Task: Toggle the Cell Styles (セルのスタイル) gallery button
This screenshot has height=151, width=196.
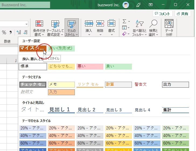Action: [x=72, y=28]
